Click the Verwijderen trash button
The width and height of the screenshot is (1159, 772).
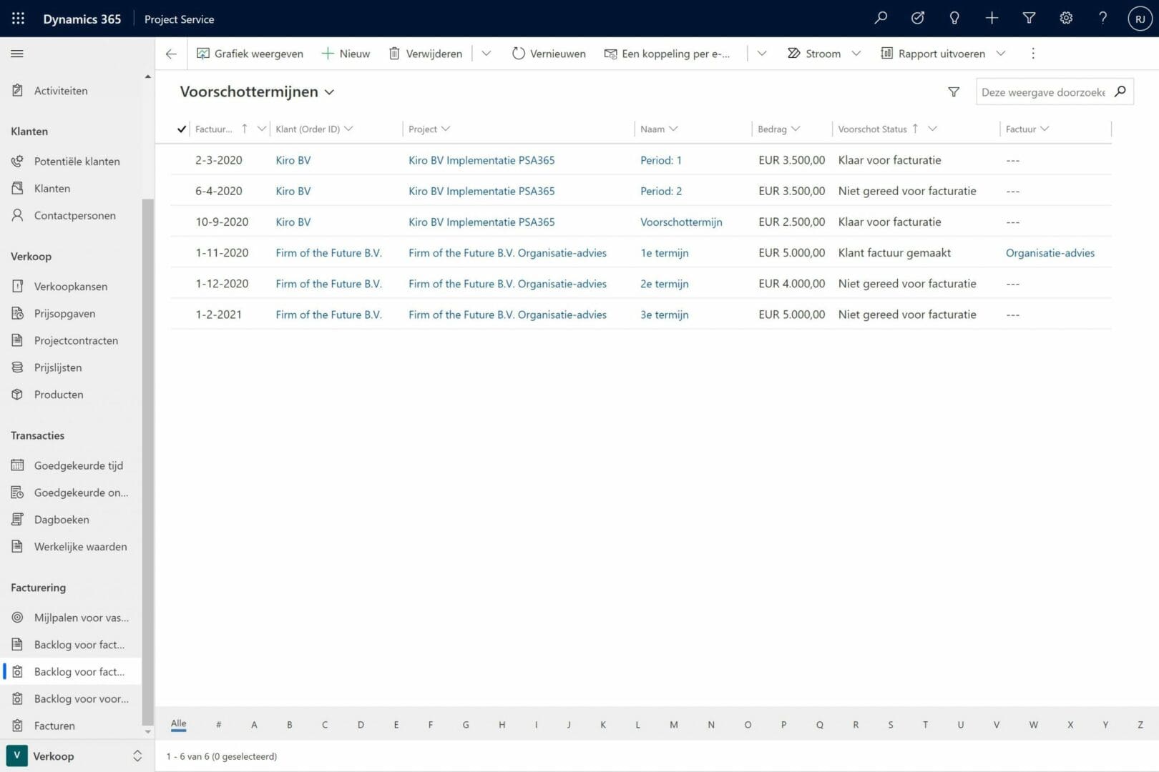click(426, 54)
